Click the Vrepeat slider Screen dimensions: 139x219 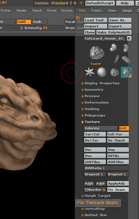118,174
